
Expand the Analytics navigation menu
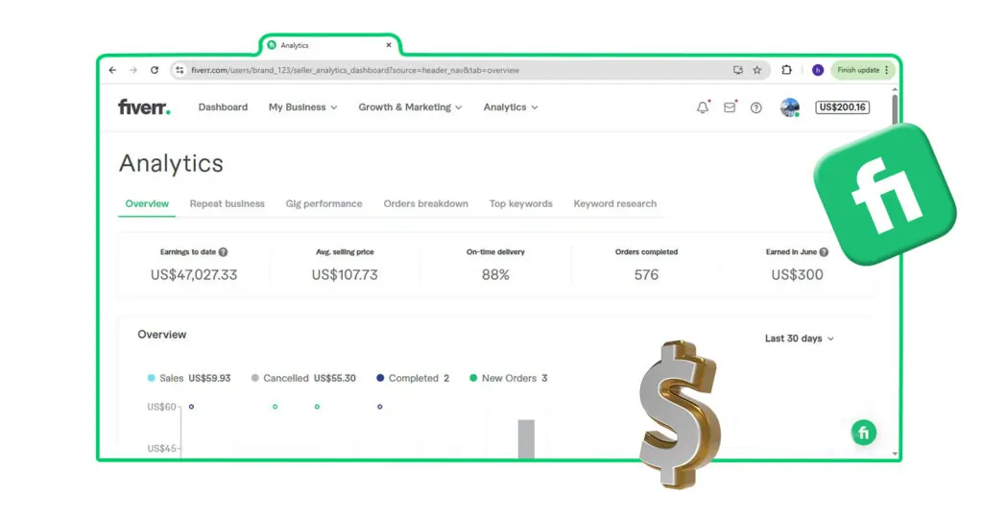(x=510, y=107)
